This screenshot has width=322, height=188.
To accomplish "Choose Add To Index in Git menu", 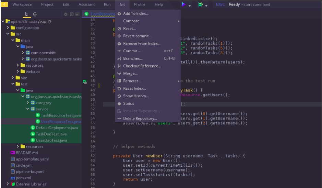I will coord(148,13).
